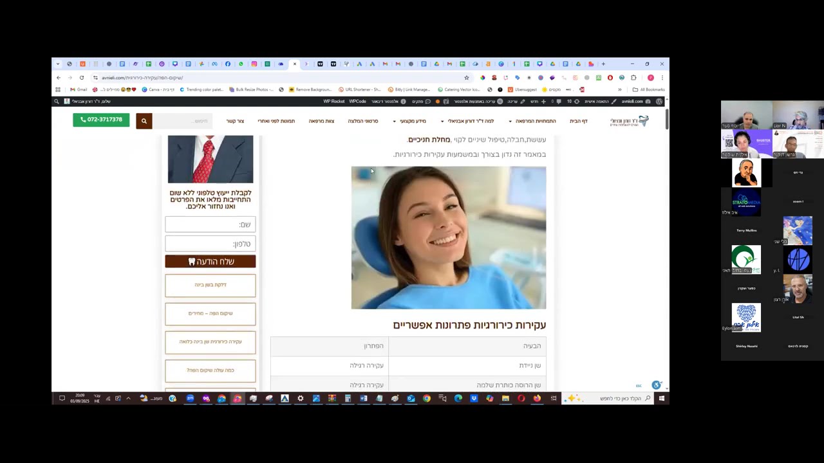824x463 pixels.
Task: Expand the מידע מקצועי dropdown menu
Action: pos(410,121)
